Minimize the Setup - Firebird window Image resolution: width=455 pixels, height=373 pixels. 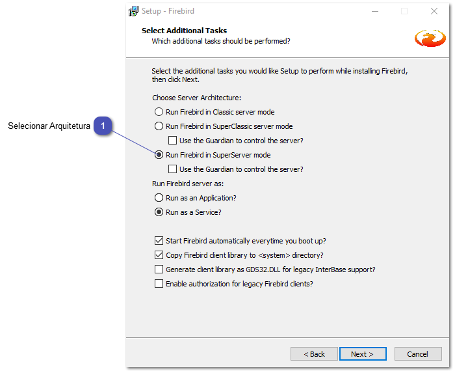pyautogui.click(x=375, y=11)
